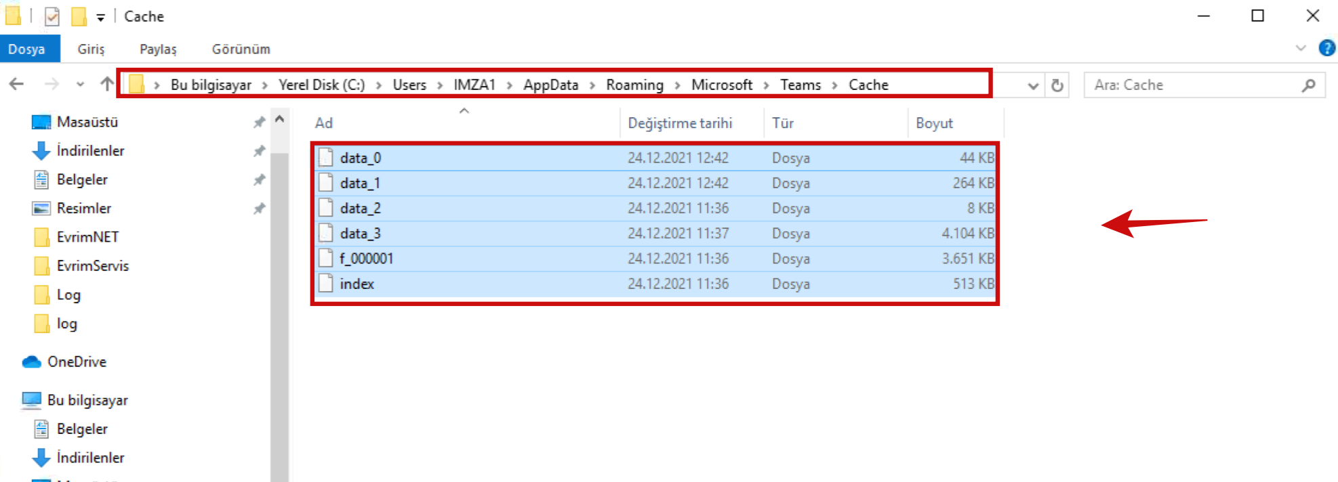
Task: Switch to the Giriş ribbon tab
Action: pyautogui.click(x=91, y=49)
